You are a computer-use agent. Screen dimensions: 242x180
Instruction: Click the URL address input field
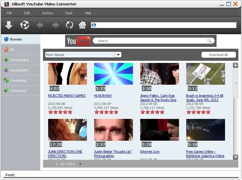tap(164, 25)
